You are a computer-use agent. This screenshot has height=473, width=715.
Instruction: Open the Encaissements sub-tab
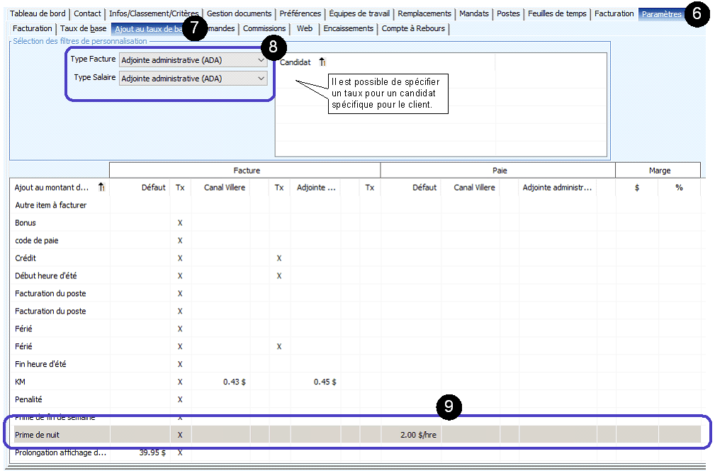click(x=348, y=29)
